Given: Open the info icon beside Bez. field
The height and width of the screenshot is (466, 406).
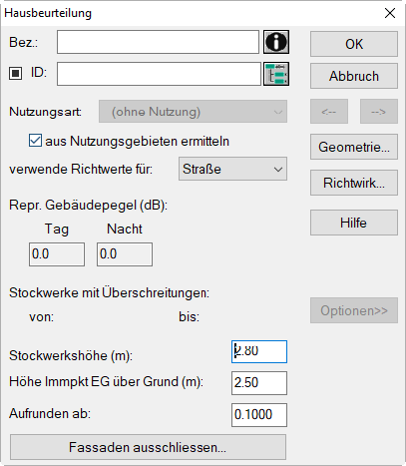Looking at the screenshot, I should click(276, 42).
